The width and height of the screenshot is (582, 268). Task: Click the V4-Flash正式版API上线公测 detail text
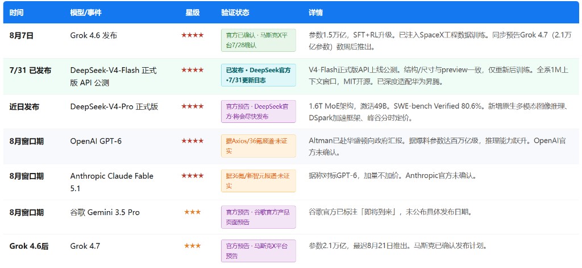click(x=439, y=76)
